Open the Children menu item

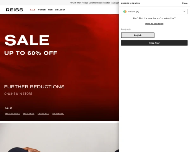click(60, 10)
